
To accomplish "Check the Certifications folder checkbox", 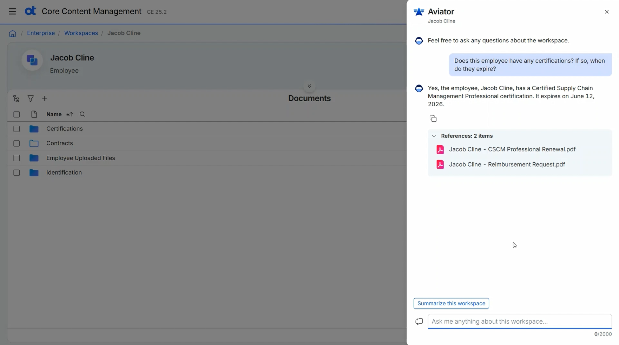I will point(17,129).
